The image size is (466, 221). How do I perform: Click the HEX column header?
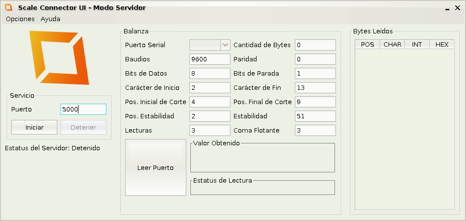point(441,45)
